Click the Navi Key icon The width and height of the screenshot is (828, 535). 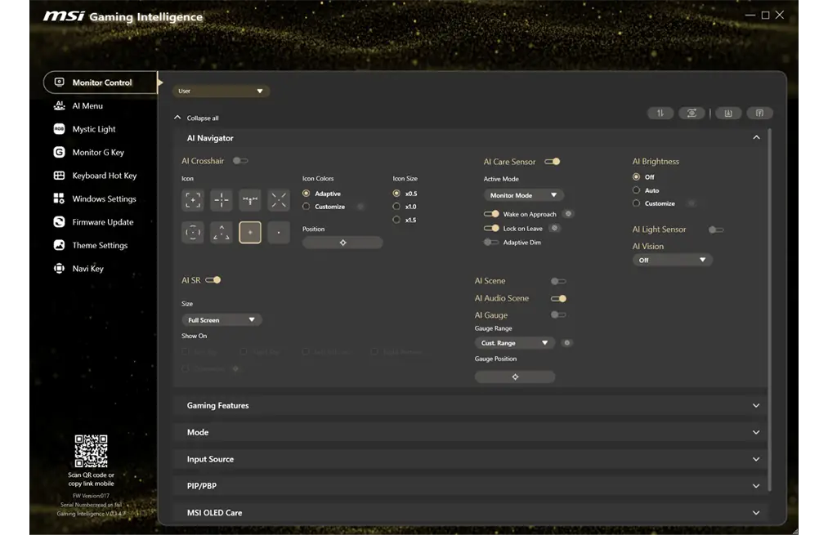tap(59, 268)
